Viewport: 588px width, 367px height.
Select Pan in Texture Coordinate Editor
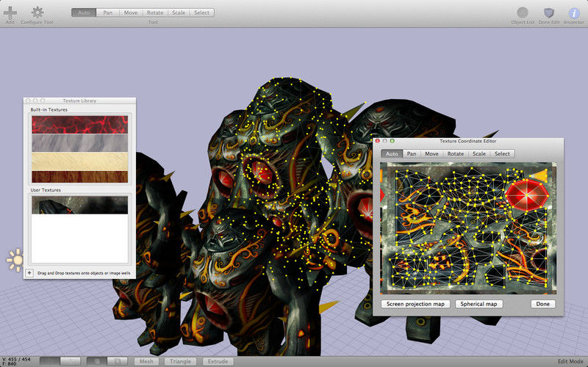point(412,154)
